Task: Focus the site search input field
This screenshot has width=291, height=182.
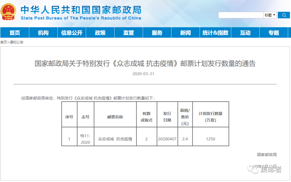Action: [x=241, y=15]
